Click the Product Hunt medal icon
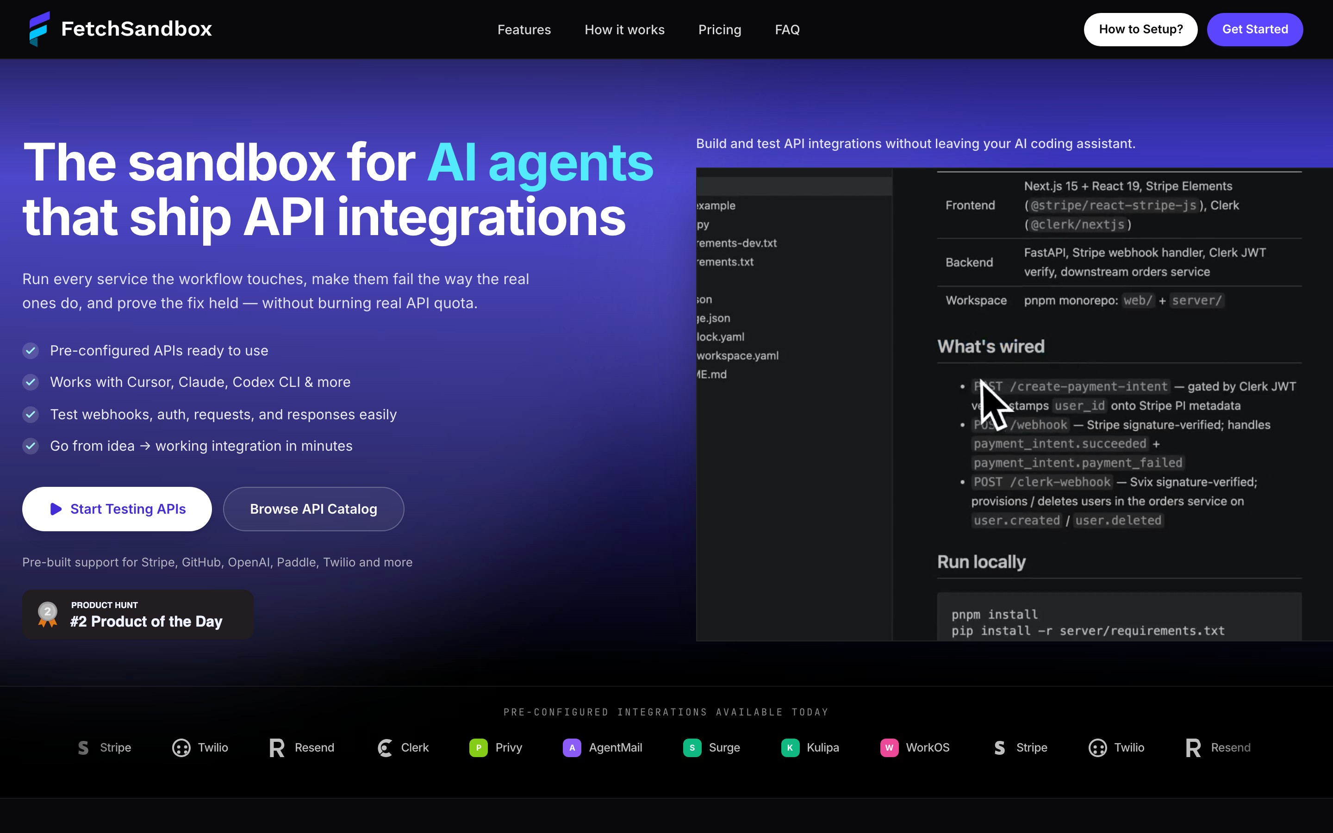 tap(48, 614)
